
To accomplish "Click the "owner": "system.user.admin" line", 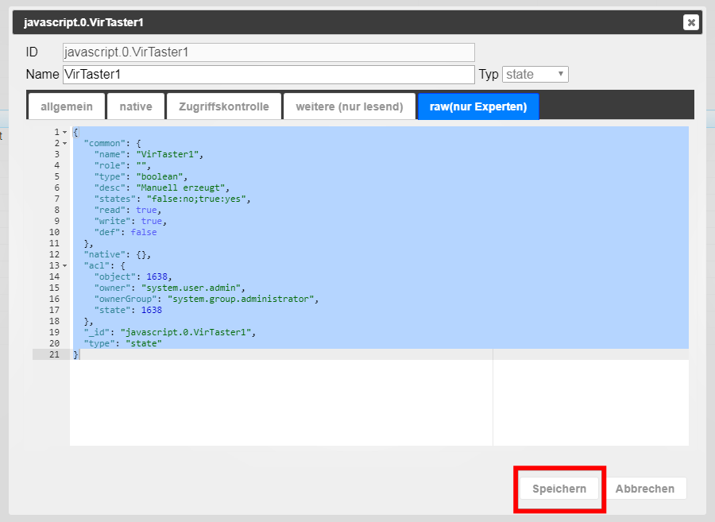I will click(170, 288).
